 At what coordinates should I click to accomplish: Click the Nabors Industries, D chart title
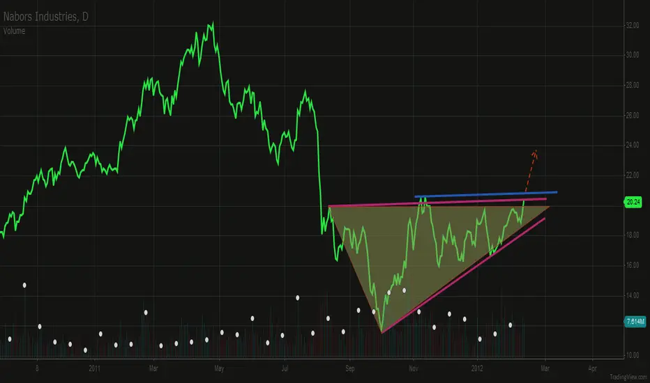(x=45, y=17)
